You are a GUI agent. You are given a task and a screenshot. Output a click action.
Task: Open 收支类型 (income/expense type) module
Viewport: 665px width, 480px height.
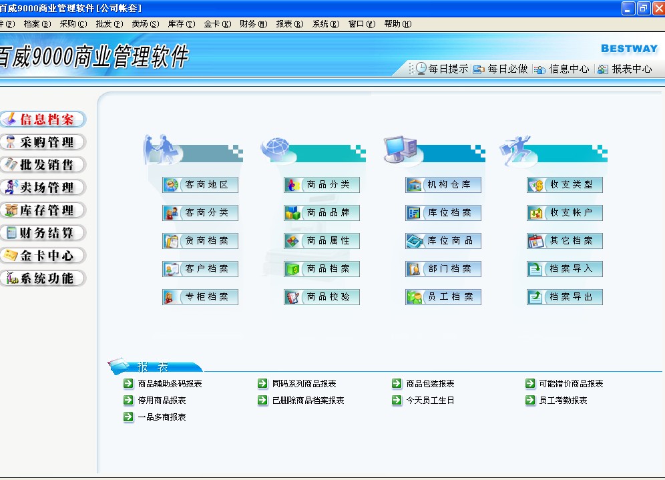pyautogui.click(x=565, y=185)
